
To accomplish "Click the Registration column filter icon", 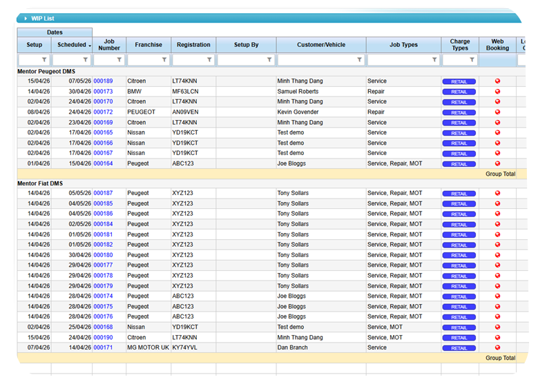I will [x=209, y=61].
